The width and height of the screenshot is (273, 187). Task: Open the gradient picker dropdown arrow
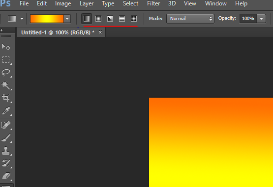67,19
